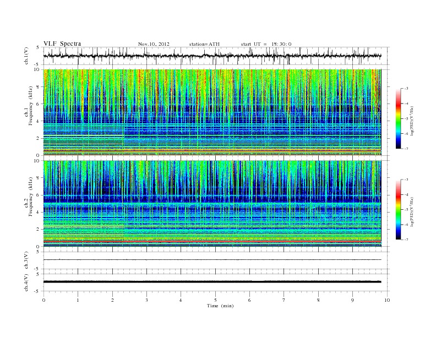Click the log(PSD) label beside ch.2 color bar
Viewport: 436px width, 337px height.
[x=412, y=211]
